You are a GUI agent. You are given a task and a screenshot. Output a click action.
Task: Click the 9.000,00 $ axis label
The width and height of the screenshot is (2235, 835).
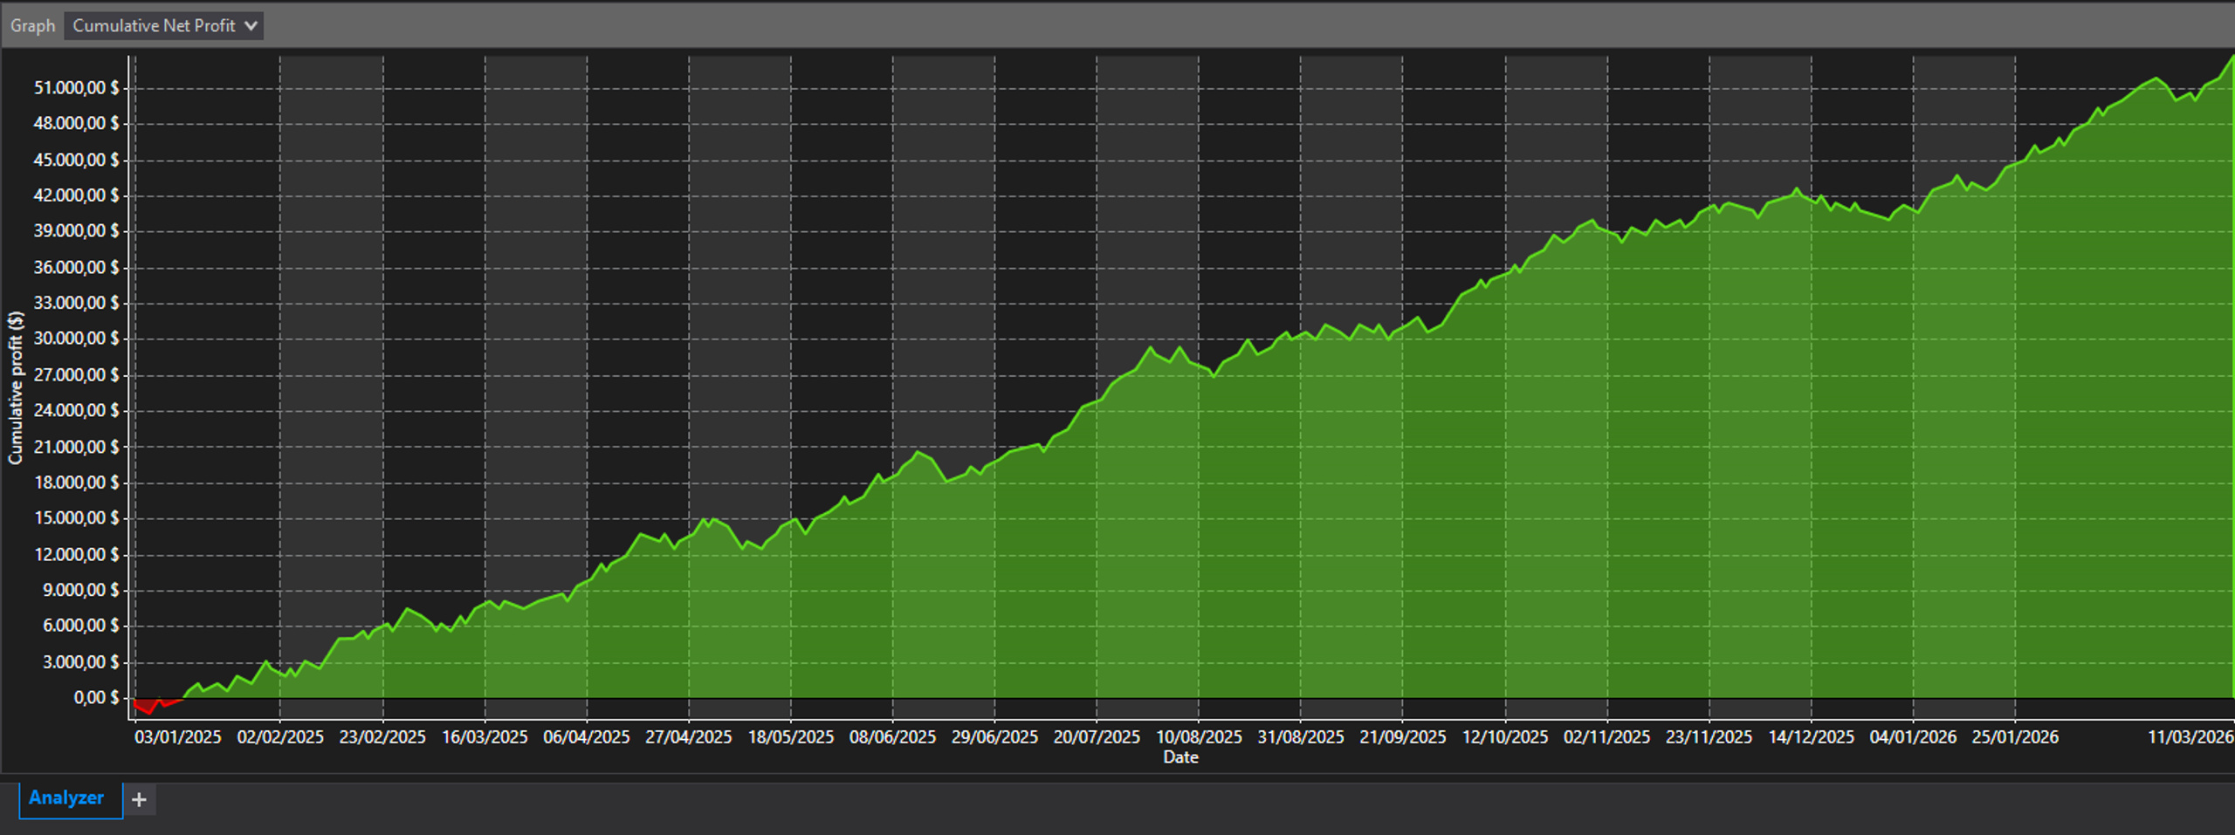[80, 590]
